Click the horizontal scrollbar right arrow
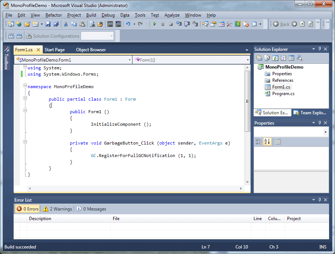The height and width of the screenshot is (254, 335). point(241,188)
